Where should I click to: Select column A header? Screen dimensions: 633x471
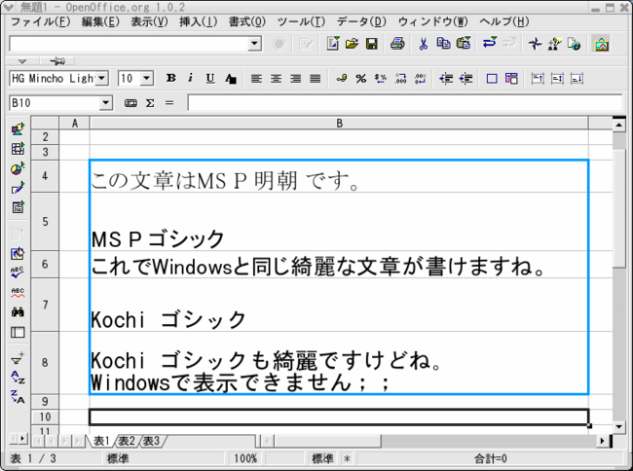pyautogui.click(x=75, y=124)
